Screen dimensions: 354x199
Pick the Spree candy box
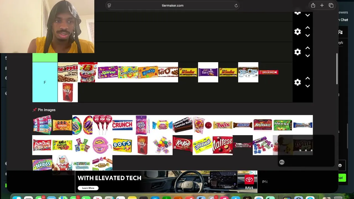tap(108, 72)
